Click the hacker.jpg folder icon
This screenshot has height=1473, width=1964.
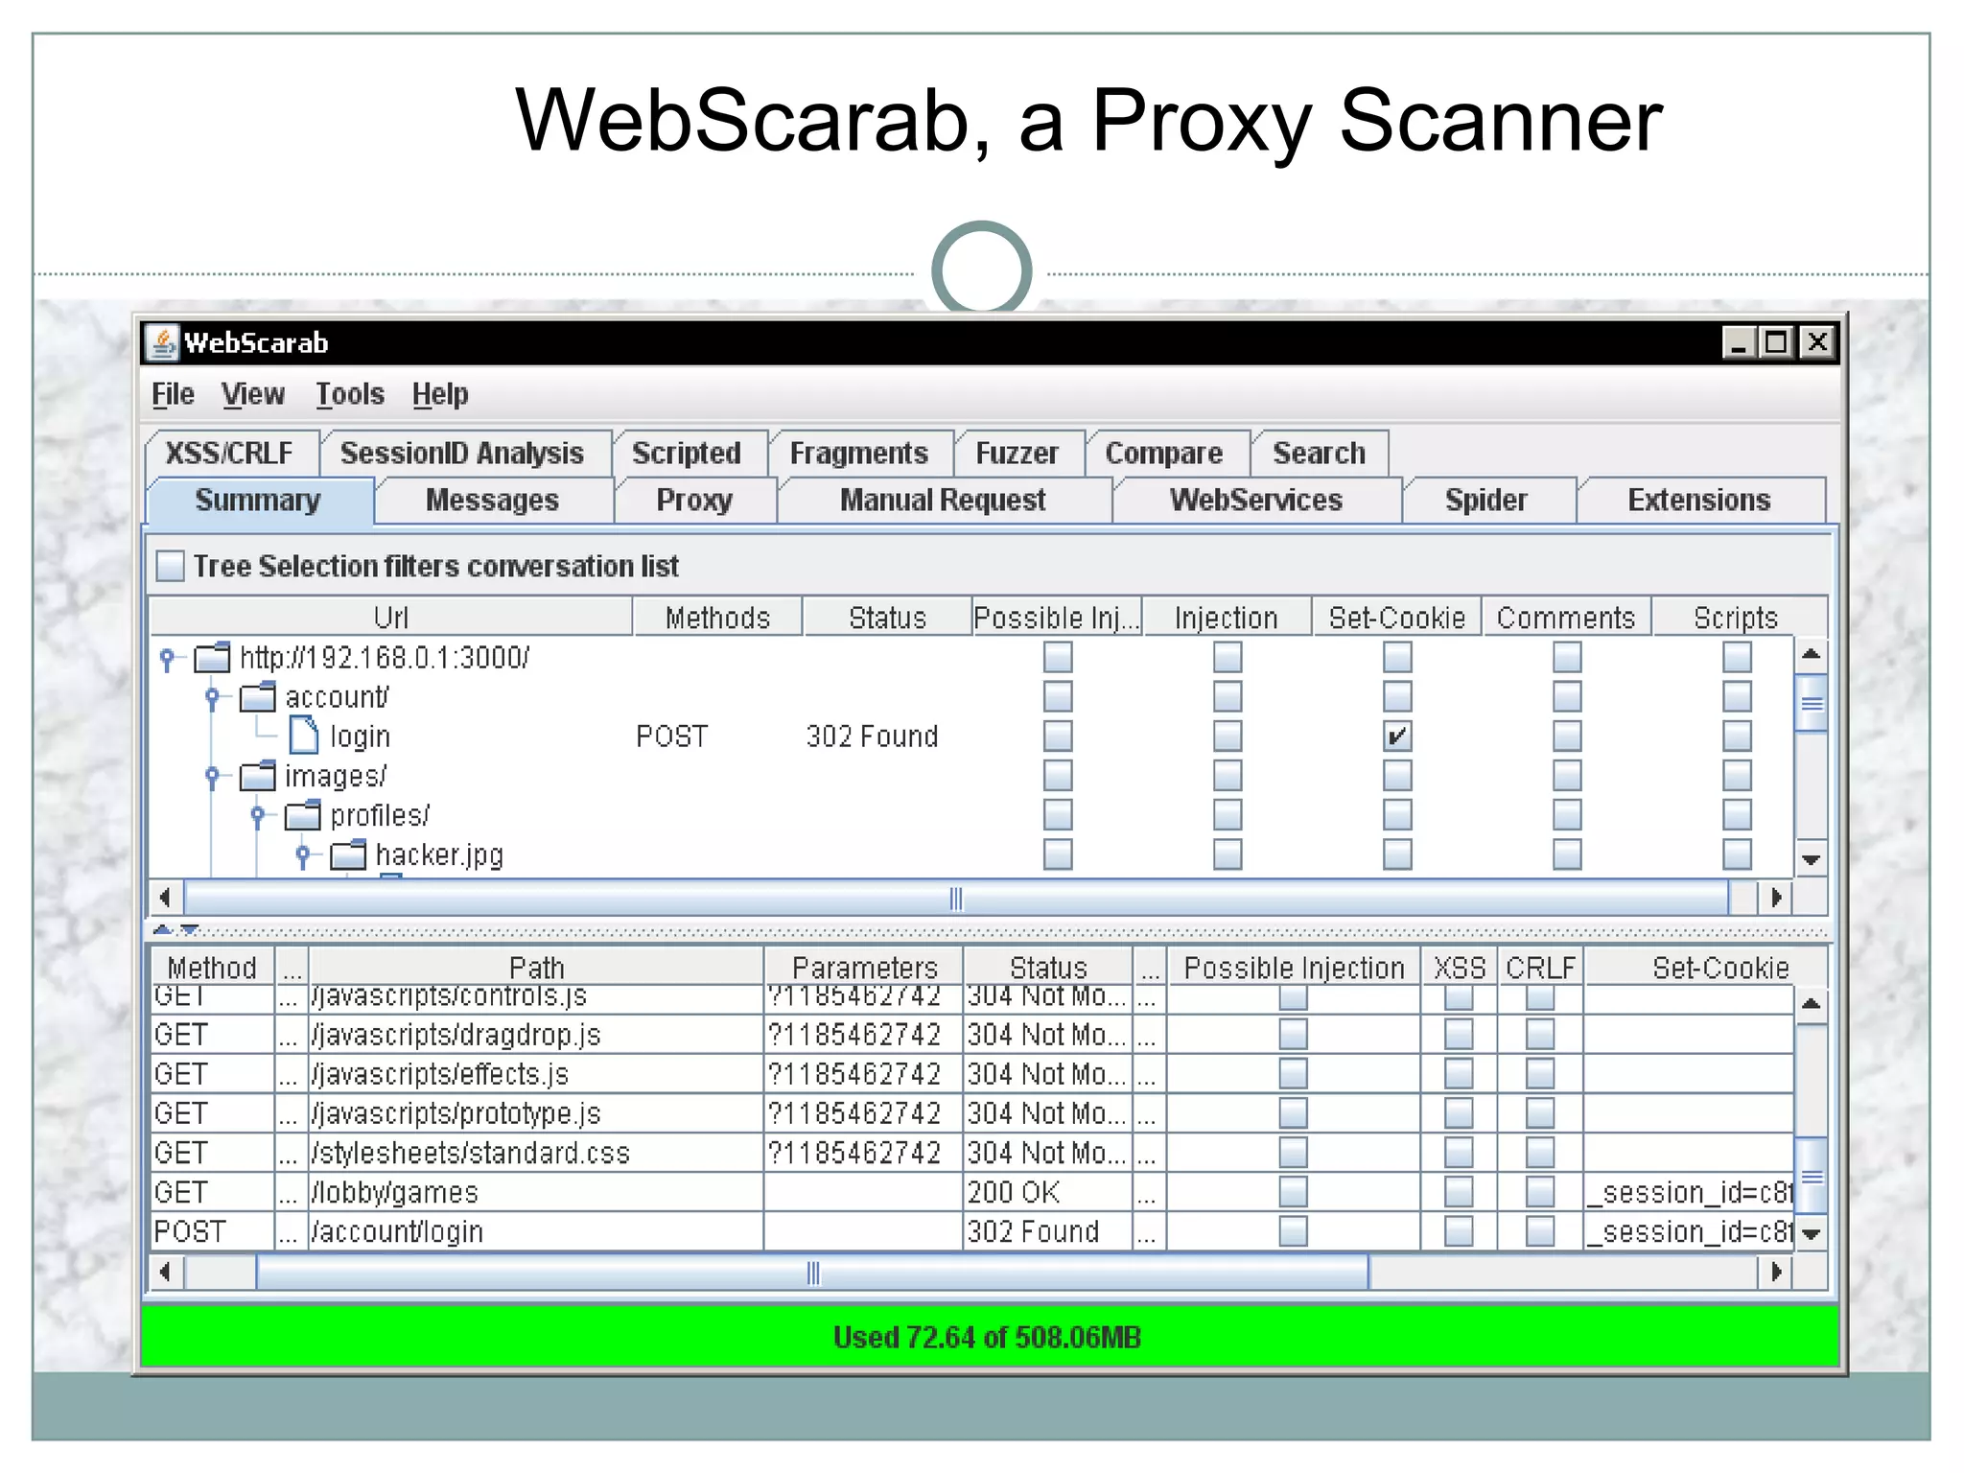[348, 854]
